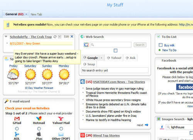This screenshot has height=140, width=193.
Task: Click the Other (POP) envelope icon
Action: (x=61, y=134)
